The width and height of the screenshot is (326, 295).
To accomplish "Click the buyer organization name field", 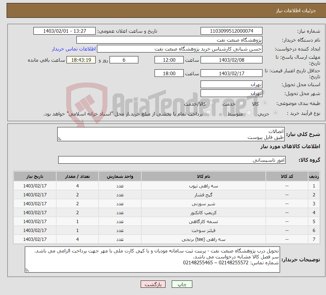I will pyautogui.click(x=169, y=40).
